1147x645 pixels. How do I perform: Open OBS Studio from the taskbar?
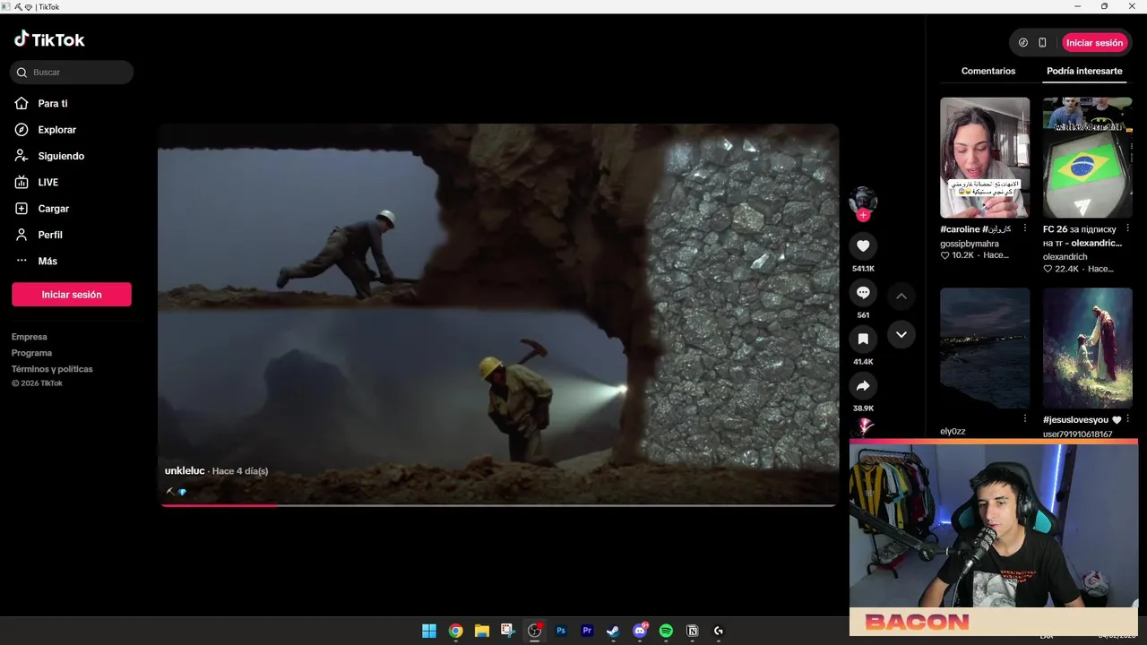click(535, 631)
